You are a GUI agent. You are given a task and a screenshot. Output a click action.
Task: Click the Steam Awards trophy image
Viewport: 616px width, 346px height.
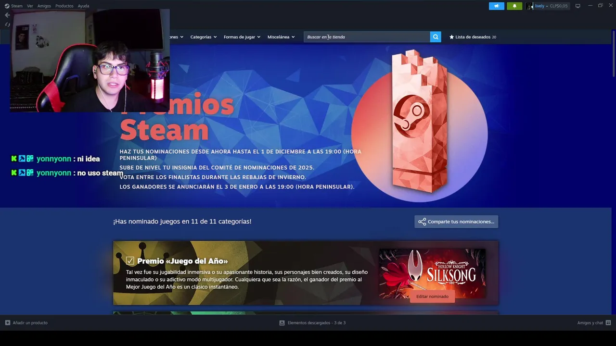point(419,121)
